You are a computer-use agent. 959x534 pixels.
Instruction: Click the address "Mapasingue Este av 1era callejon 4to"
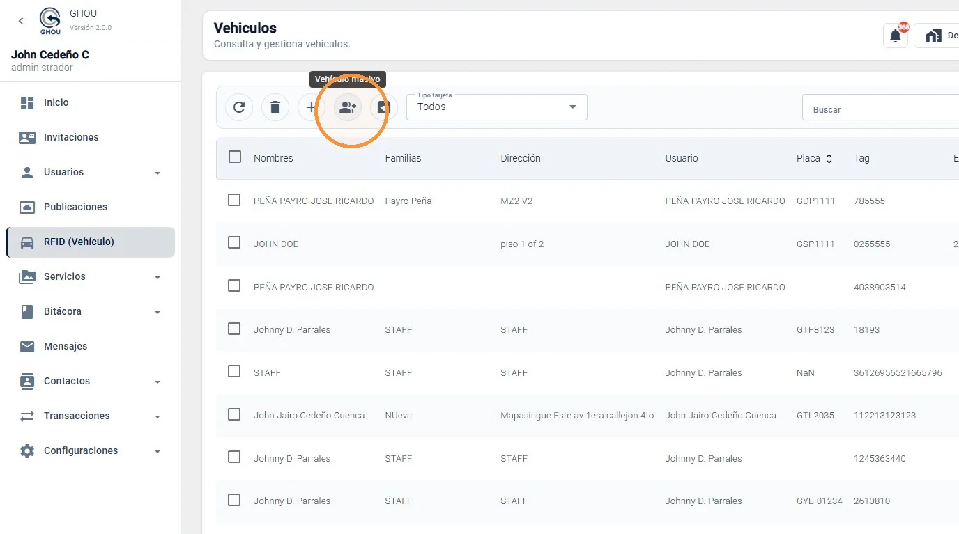click(577, 416)
